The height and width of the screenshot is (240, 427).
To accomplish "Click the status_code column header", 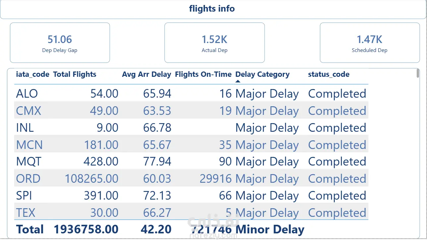I will 329,74.
